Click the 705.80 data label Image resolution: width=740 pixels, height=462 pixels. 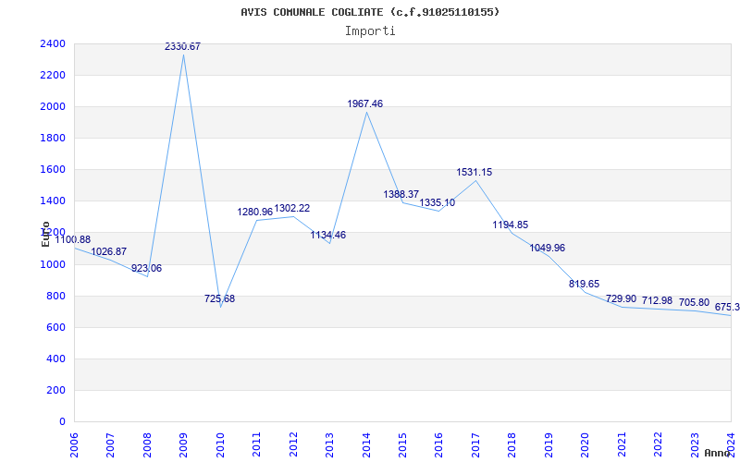tap(695, 303)
